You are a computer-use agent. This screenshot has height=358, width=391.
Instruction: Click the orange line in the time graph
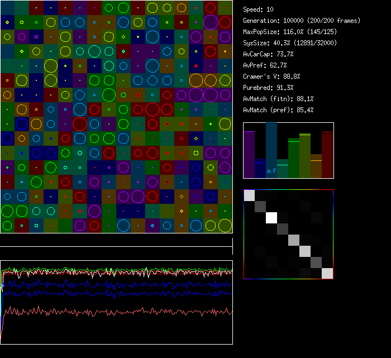pos(112,311)
